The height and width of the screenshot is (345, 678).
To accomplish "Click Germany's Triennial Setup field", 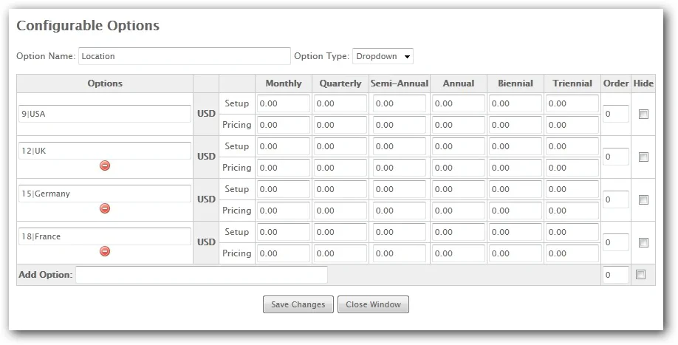I will coord(572,189).
